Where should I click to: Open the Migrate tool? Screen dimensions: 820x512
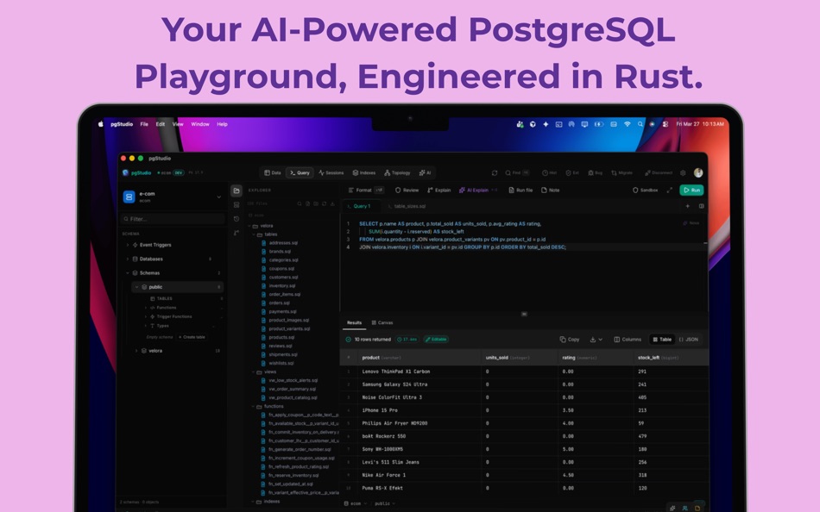coord(621,173)
